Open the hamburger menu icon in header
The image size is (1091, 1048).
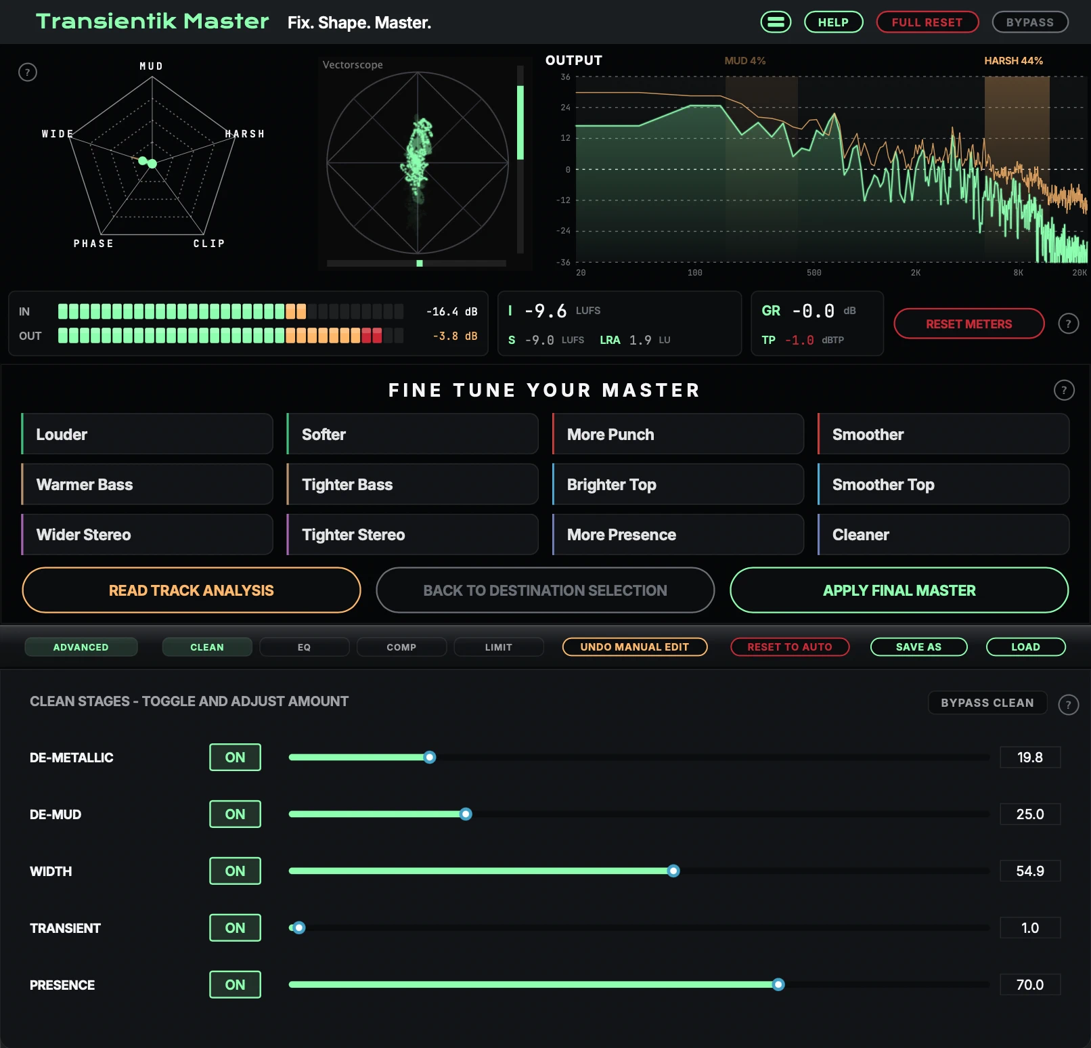pos(776,22)
